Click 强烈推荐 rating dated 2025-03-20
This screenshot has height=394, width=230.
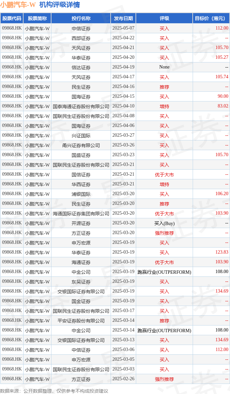pyautogui.click(x=164, y=233)
